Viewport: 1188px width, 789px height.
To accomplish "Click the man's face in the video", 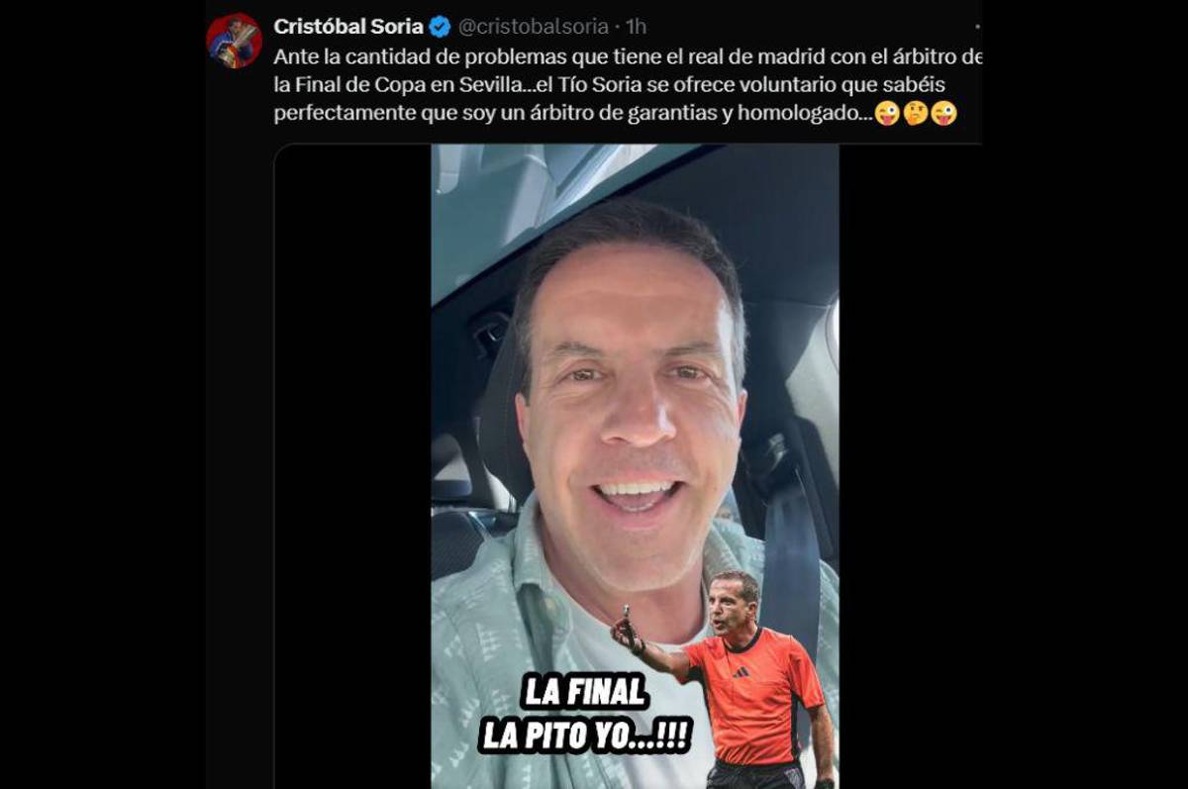I will click(632, 396).
